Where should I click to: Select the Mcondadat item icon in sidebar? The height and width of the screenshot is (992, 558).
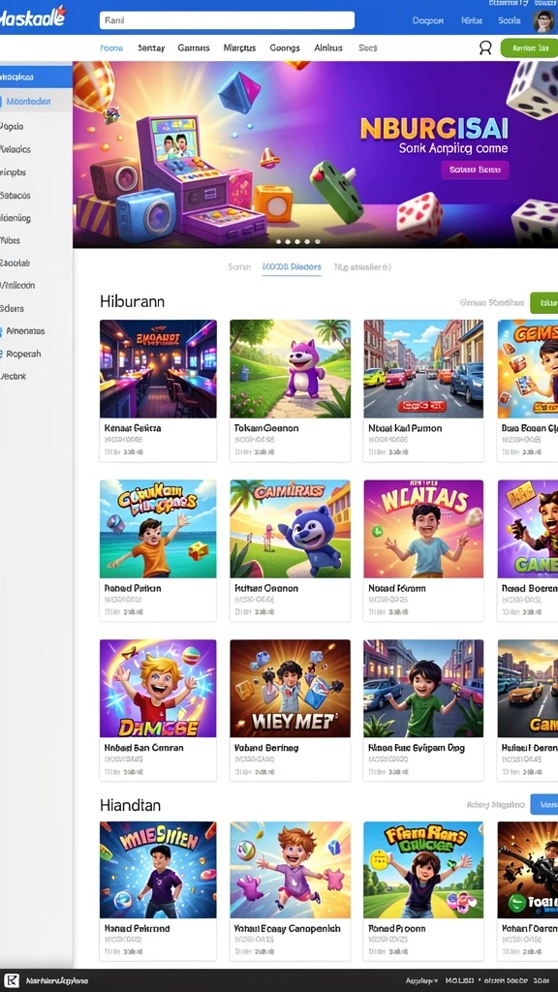[x=2, y=101]
